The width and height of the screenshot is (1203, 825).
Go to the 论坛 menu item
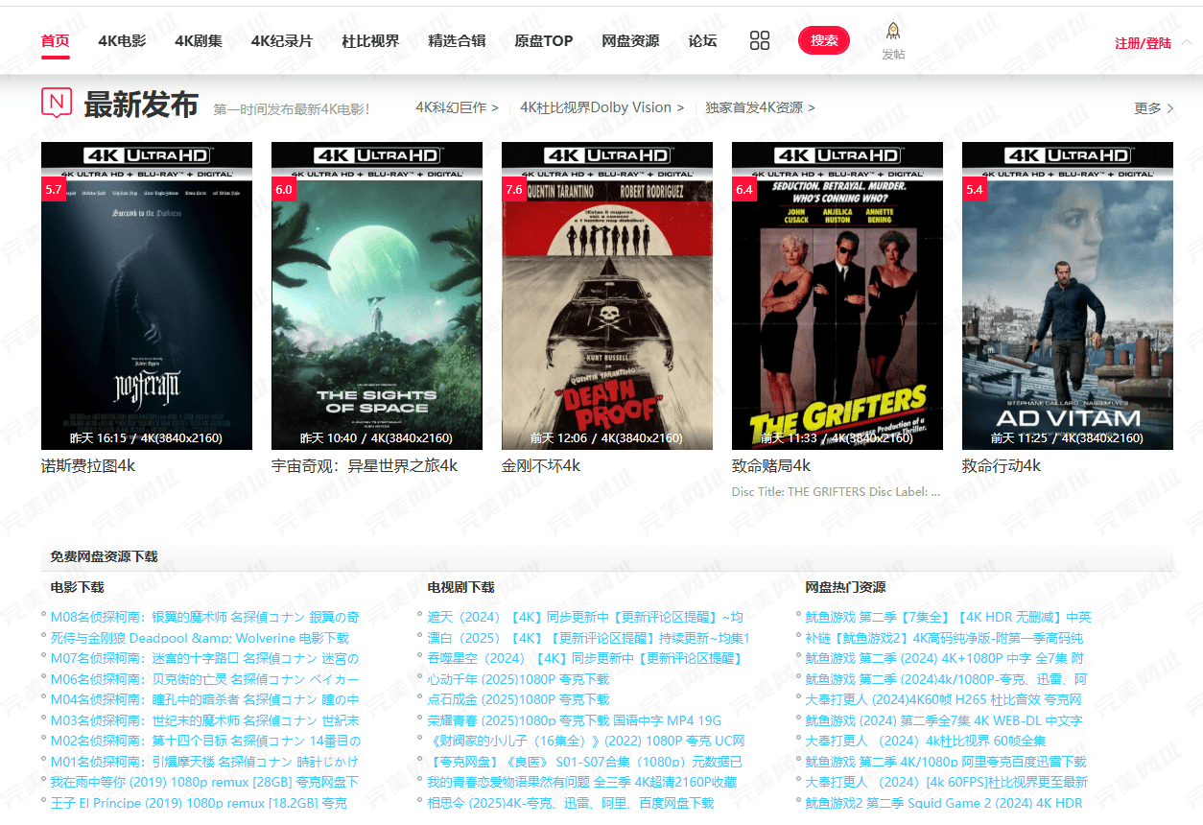click(x=702, y=40)
